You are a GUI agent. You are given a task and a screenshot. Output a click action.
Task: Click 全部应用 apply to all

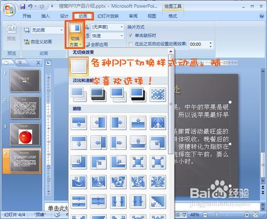(x=97, y=45)
